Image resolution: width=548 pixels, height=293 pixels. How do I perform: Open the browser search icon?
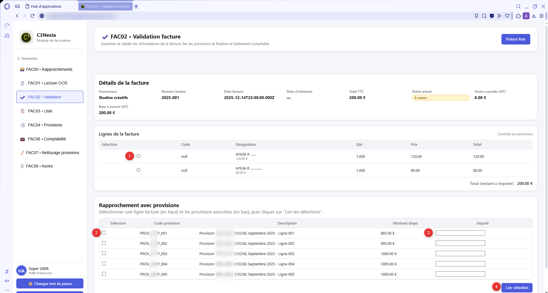coord(518,6)
